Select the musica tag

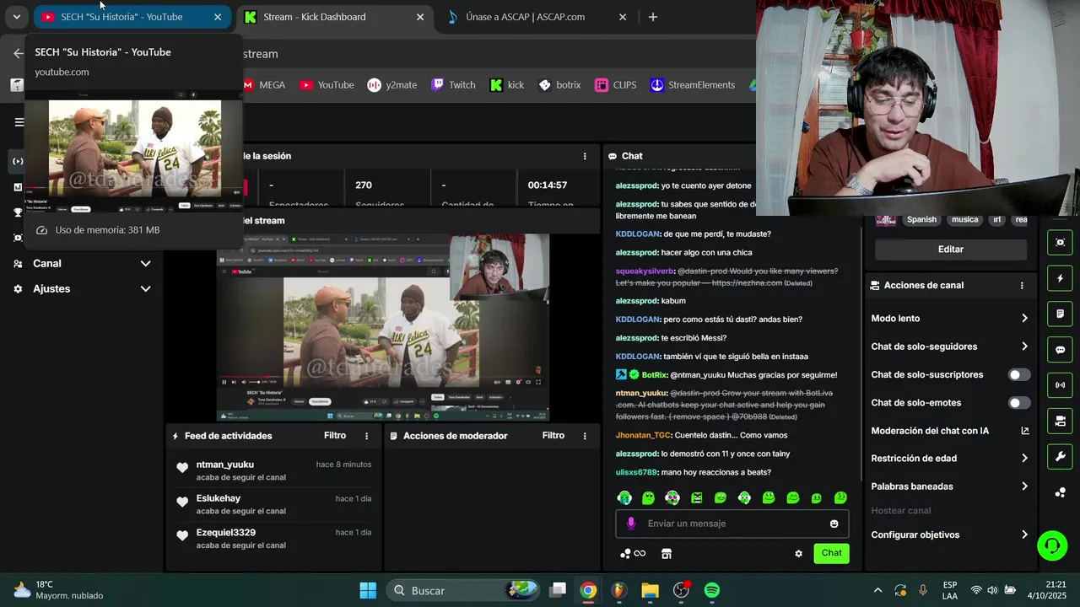click(964, 220)
